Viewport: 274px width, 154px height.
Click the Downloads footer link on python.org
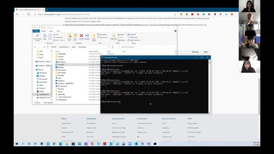coord(91,118)
